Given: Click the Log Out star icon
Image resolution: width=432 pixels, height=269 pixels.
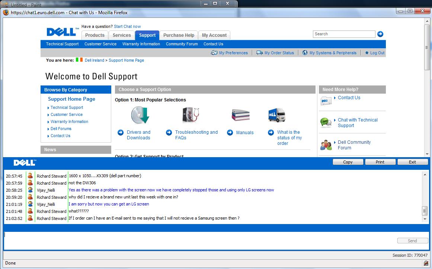Looking at the screenshot, I should [x=367, y=53].
